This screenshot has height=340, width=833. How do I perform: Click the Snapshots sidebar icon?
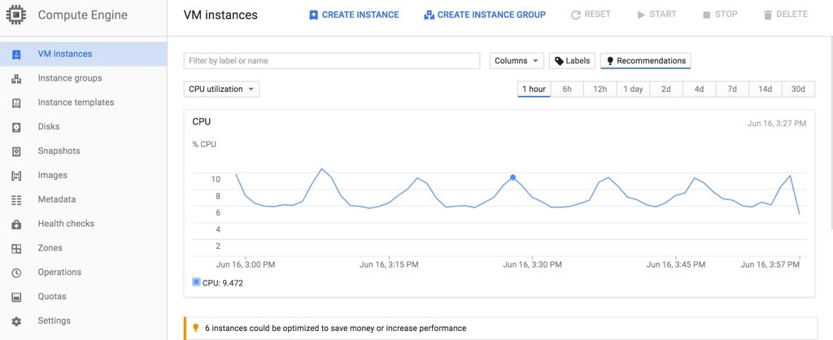click(x=16, y=151)
